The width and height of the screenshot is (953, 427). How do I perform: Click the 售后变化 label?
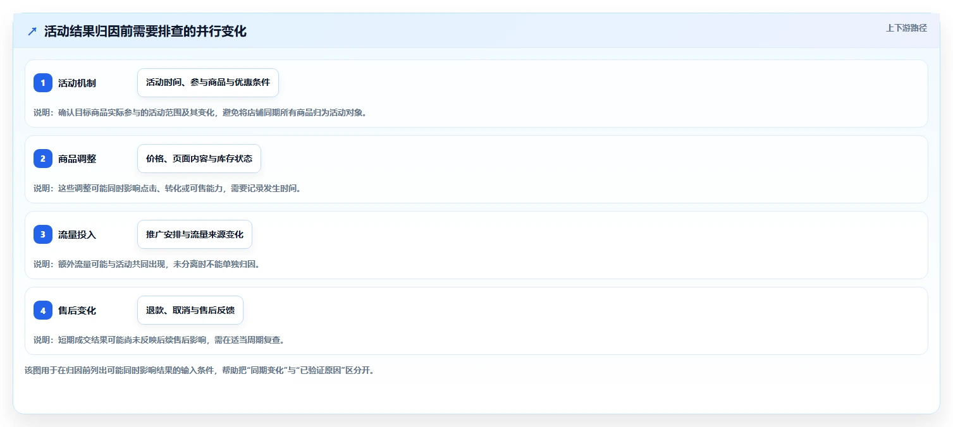click(77, 310)
